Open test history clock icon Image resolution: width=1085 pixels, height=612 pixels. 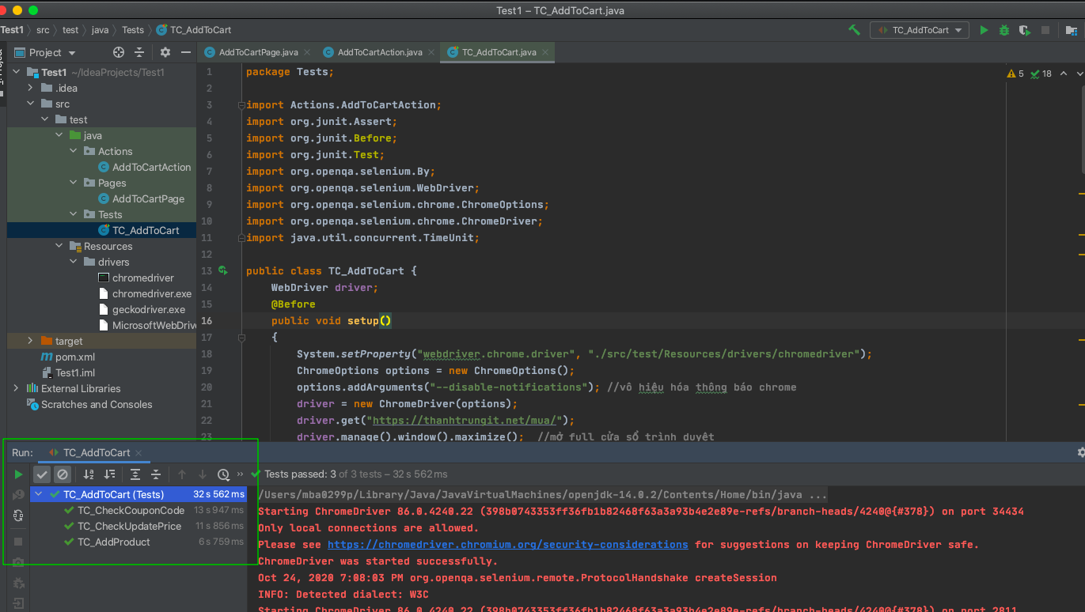pos(223,474)
